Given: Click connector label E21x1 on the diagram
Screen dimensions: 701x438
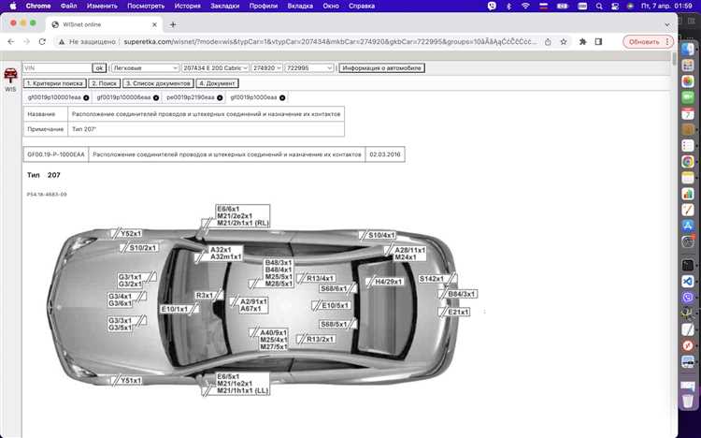Looking at the screenshot, I should (458, 312).
